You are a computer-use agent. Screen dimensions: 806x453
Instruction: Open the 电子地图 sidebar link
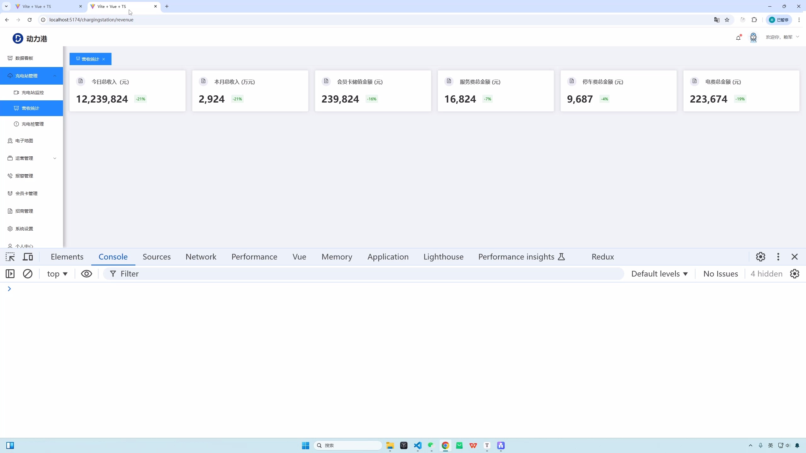pyautogui.click(x=24, y=141)
